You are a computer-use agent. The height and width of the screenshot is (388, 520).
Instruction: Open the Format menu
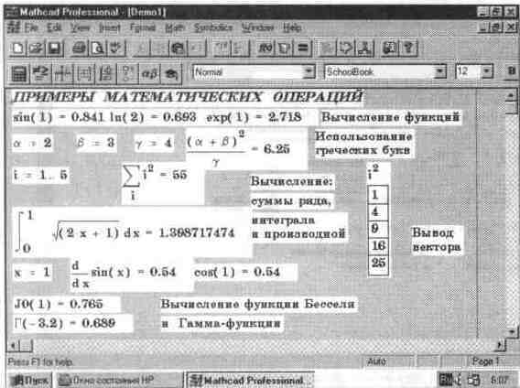[143, 27]
